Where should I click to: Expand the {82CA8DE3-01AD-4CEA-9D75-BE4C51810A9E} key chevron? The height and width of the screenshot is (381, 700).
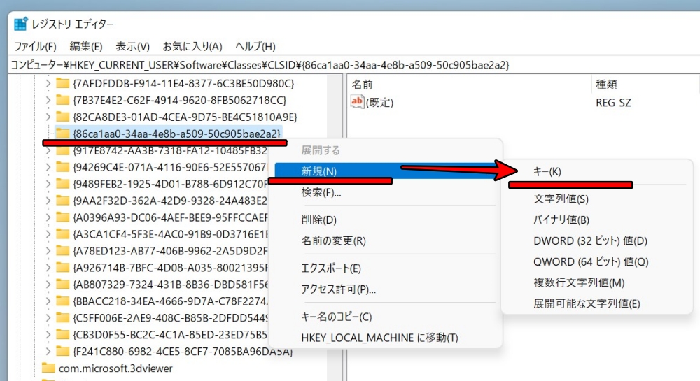coord(48,117)
